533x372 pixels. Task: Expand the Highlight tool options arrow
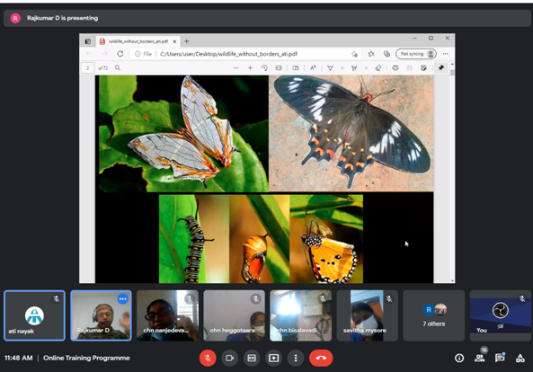[x=366, y=68]
